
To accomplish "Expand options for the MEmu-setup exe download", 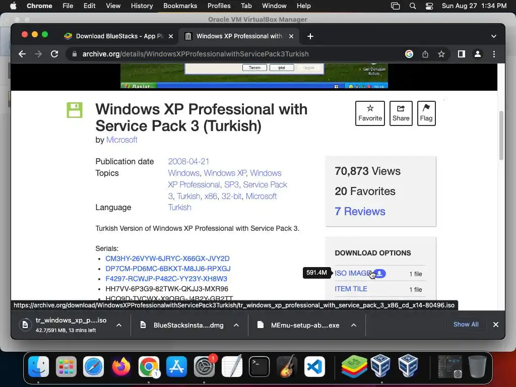I will [354, 325].
